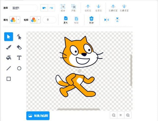Choose the Rectangle tool

click(9, 79)
